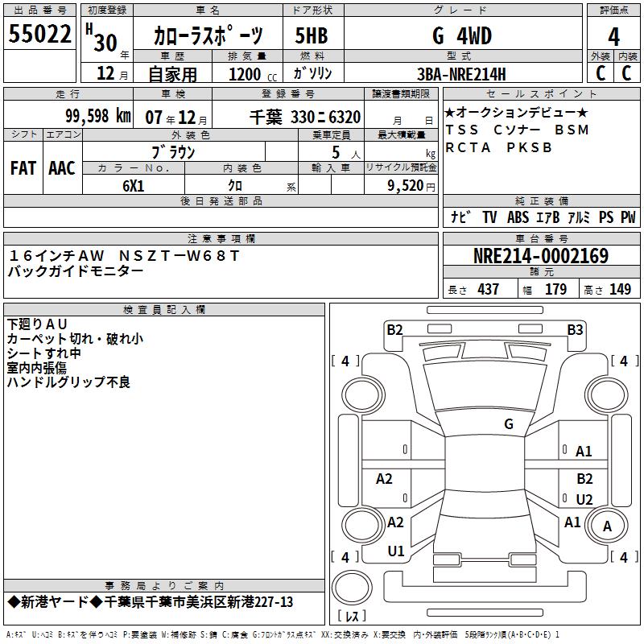This screenshot has width=644, height=644.
Task: Click the TSS Cソナー BSM line
Action: coord(517,130)
